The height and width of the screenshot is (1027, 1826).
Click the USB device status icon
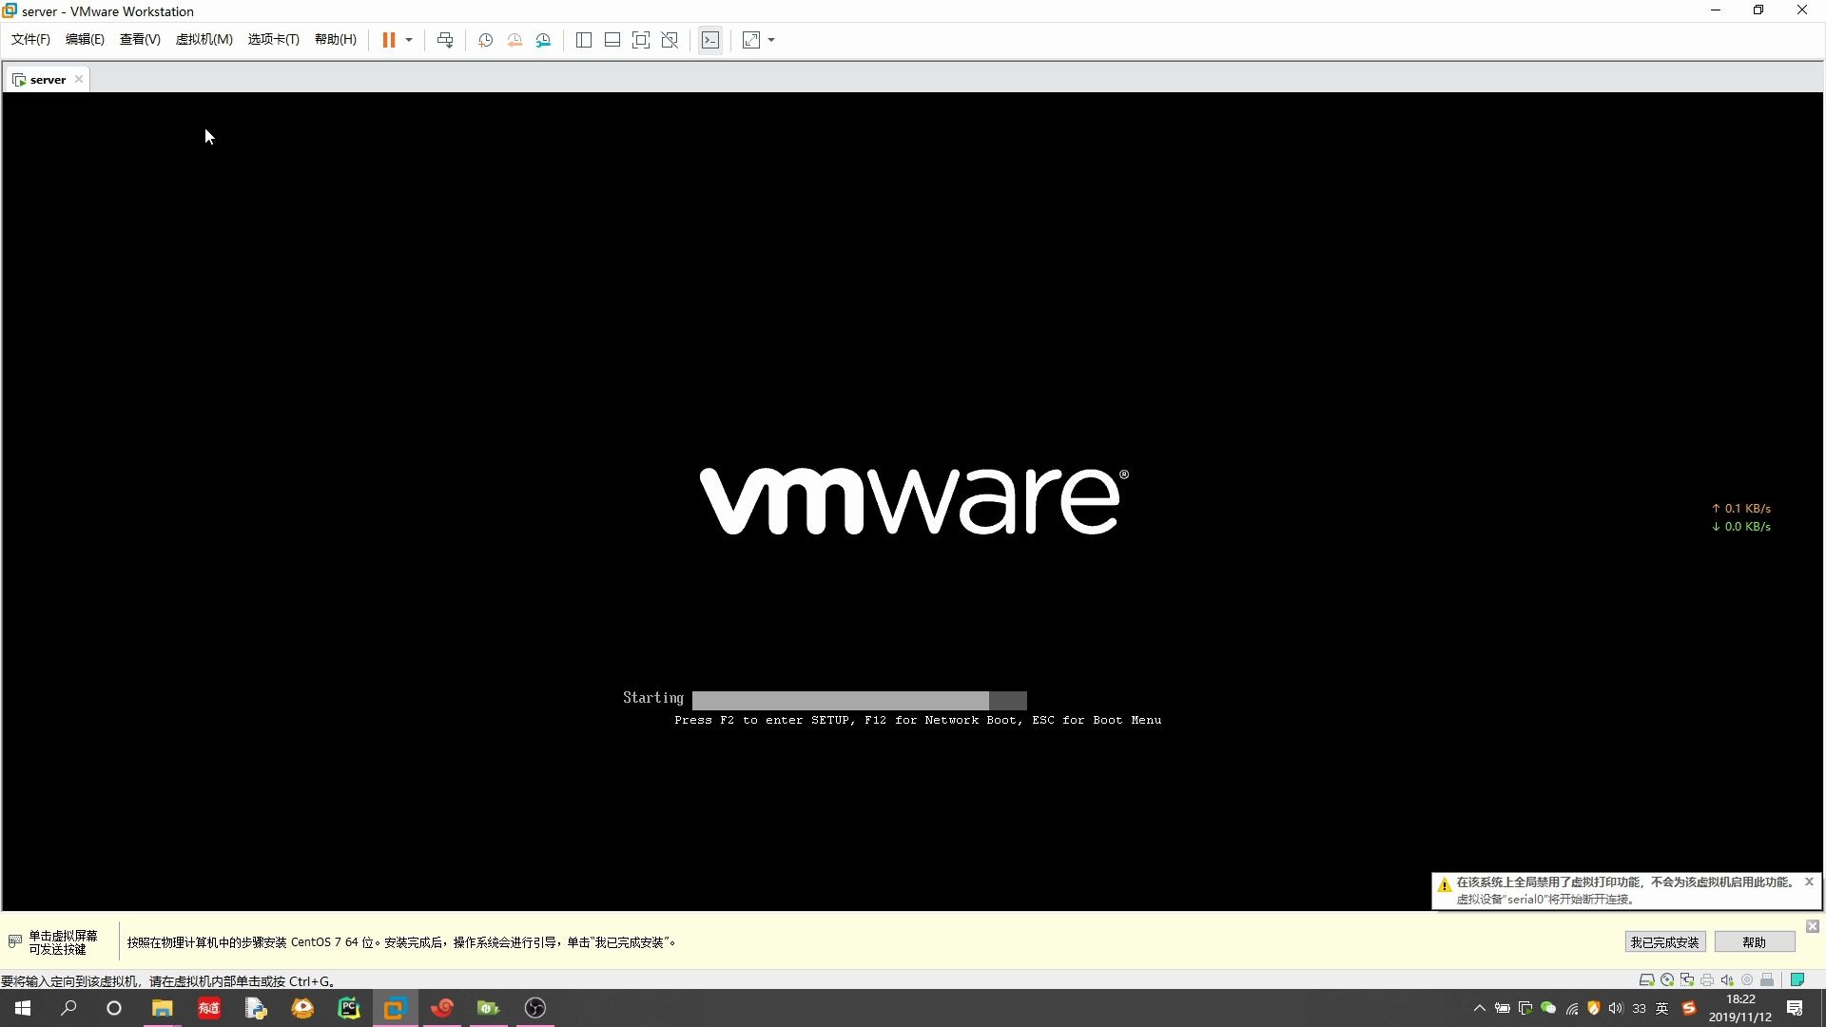(x=1767, y=980)
